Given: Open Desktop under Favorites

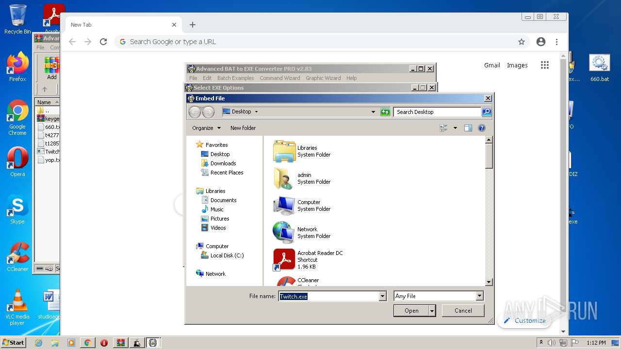Looking at the screenshot, I should tap(220, 154).
